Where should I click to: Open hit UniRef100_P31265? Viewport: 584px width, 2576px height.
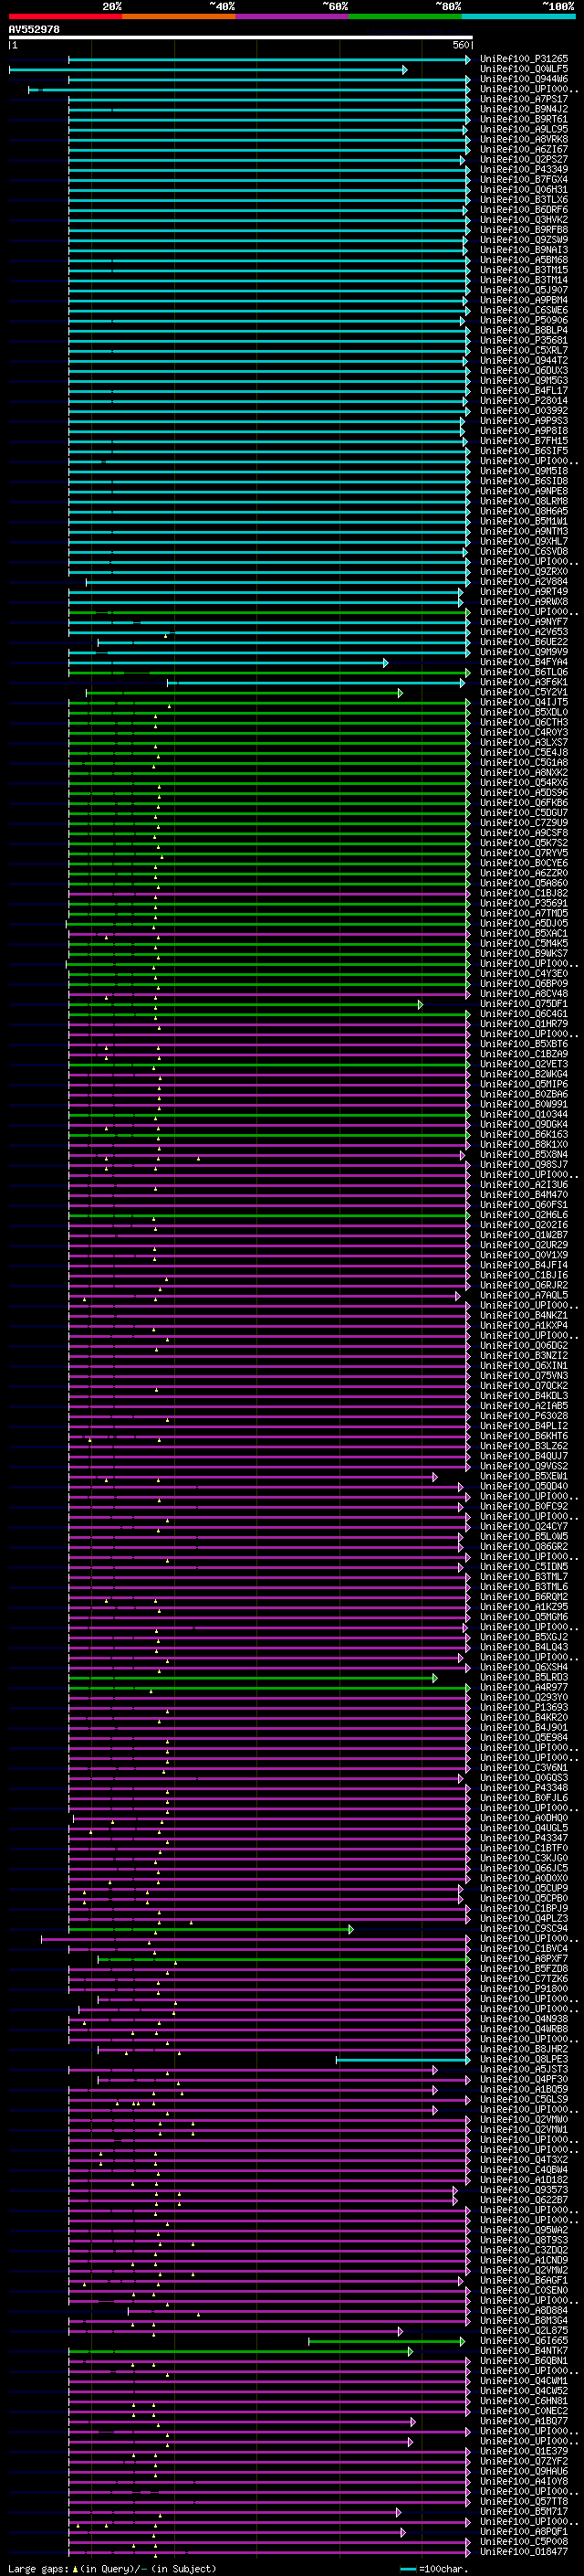(x=524, y=59)
